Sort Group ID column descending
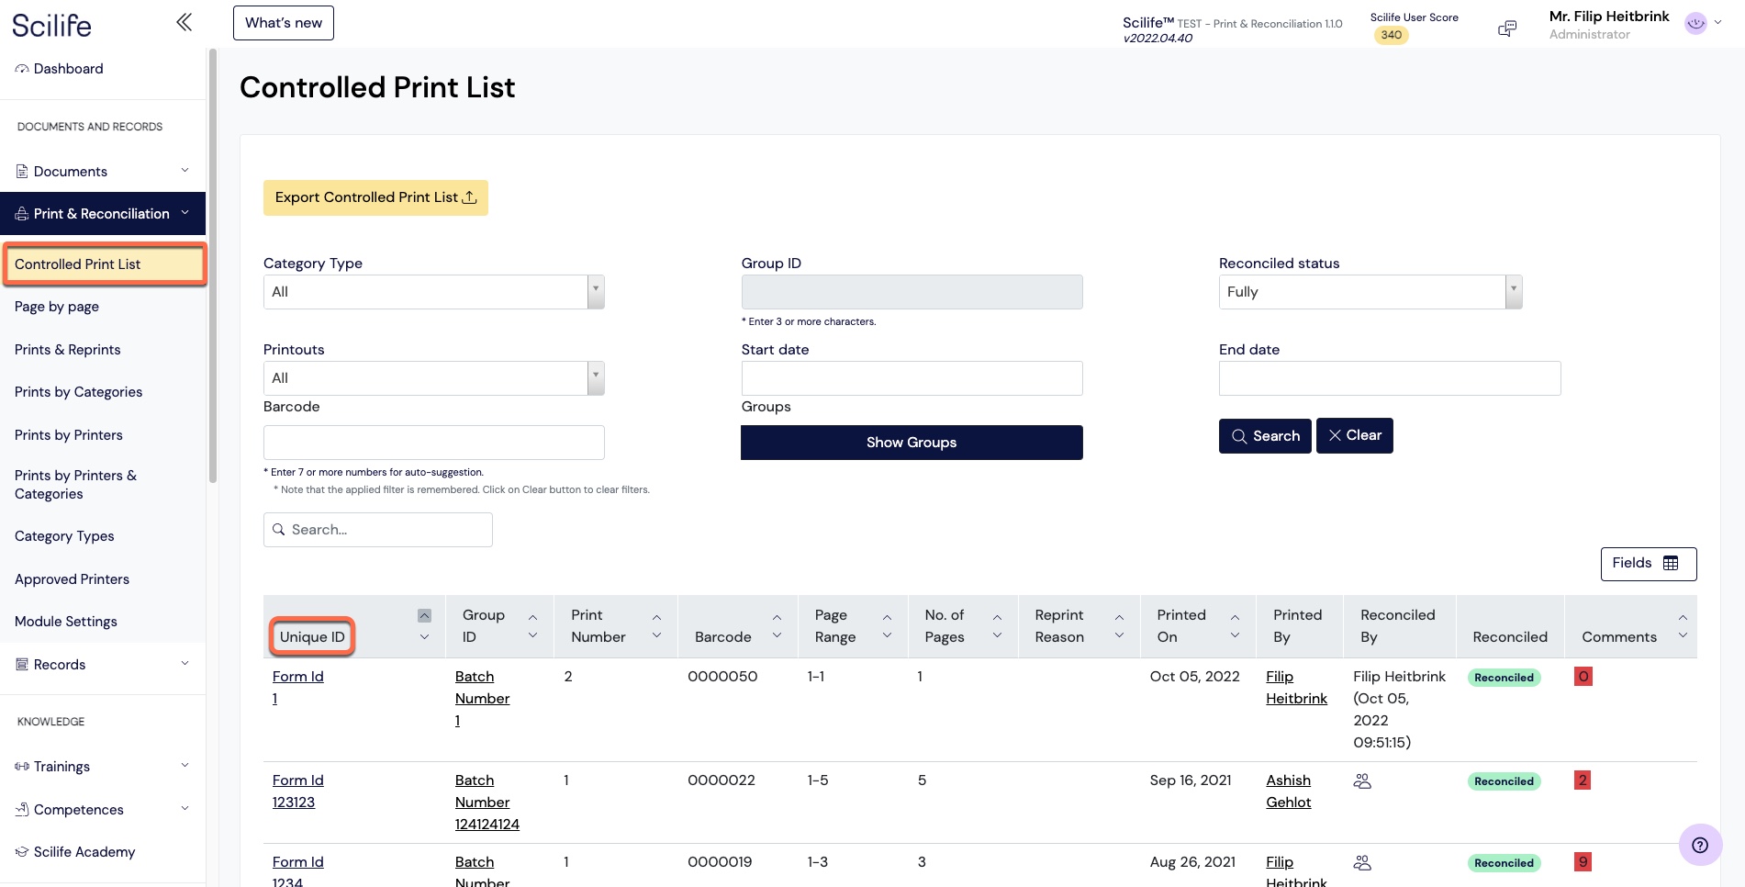Image resolution: width=1745 pixels, height=887 pixels. point(532,635)
